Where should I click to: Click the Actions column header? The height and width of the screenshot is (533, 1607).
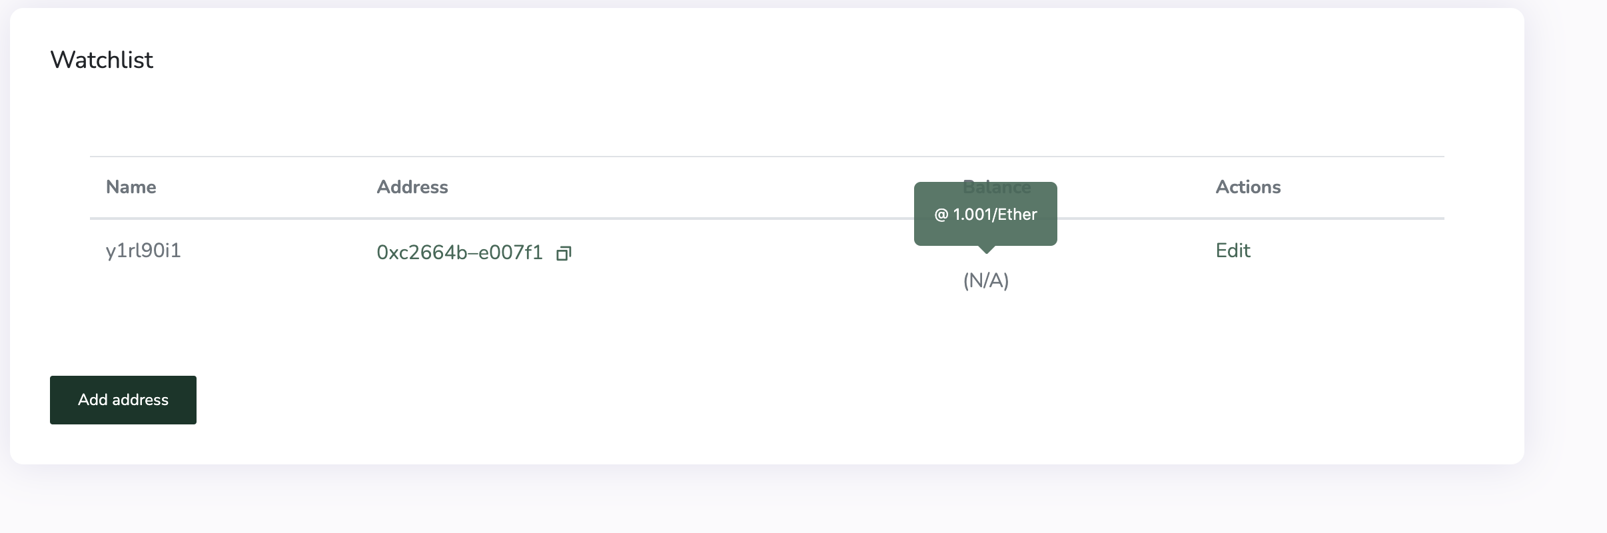(x=1247, y=187)
